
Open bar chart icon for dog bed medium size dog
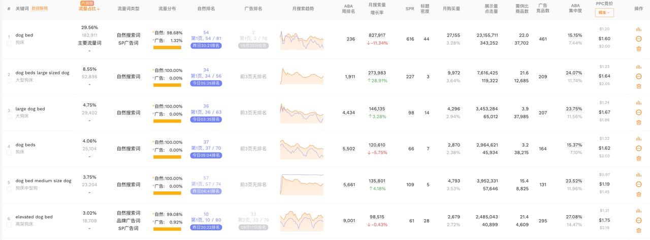tap(638, 175)
